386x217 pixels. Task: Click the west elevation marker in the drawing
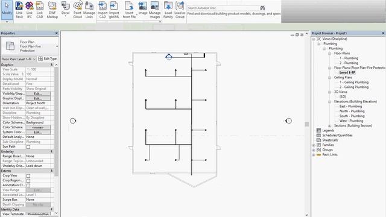(73, 121)
